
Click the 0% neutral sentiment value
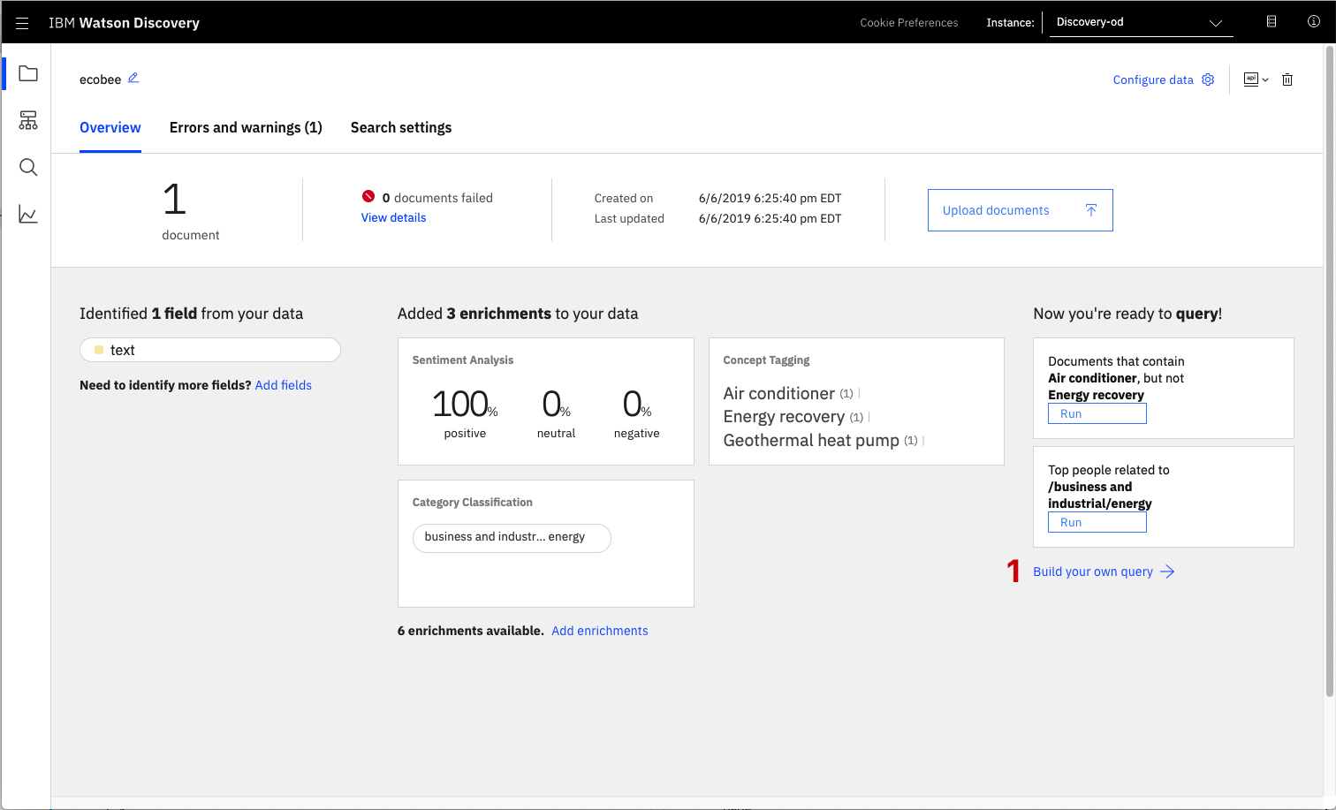coord(556,405)
